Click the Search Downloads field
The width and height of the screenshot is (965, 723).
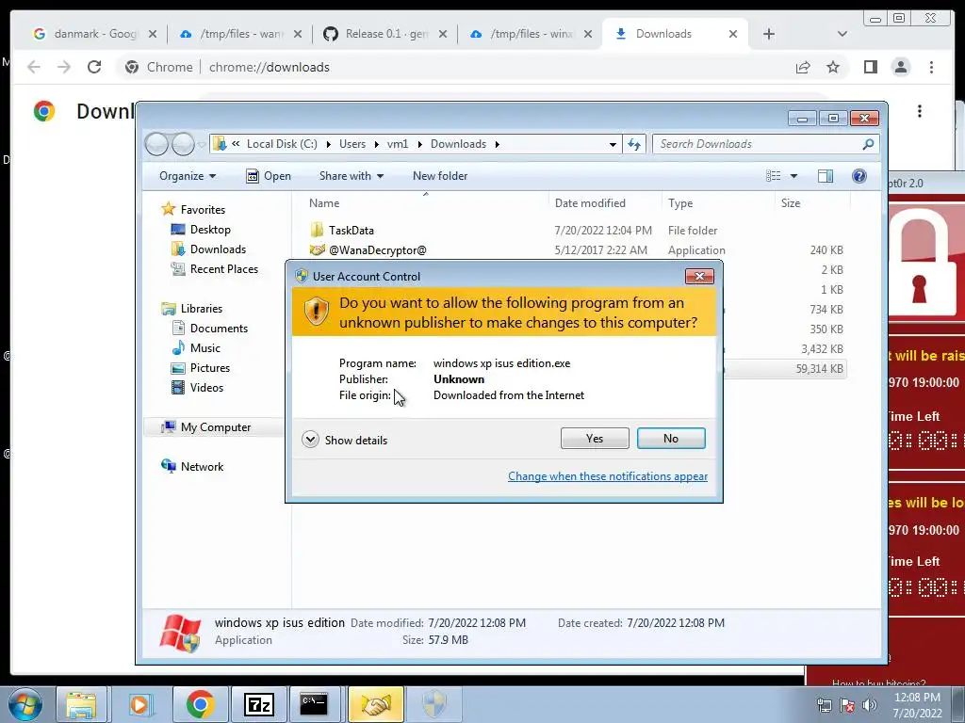(x=765, y=144)
